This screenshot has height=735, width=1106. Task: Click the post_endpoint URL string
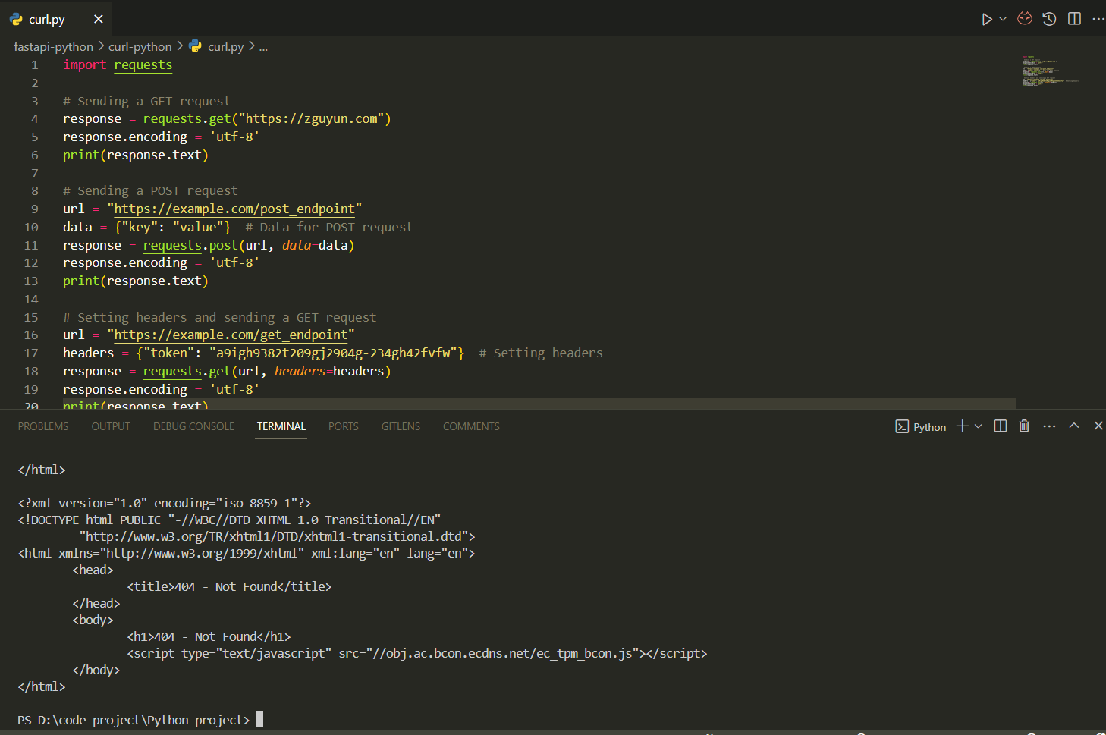[x=234, y=209]
